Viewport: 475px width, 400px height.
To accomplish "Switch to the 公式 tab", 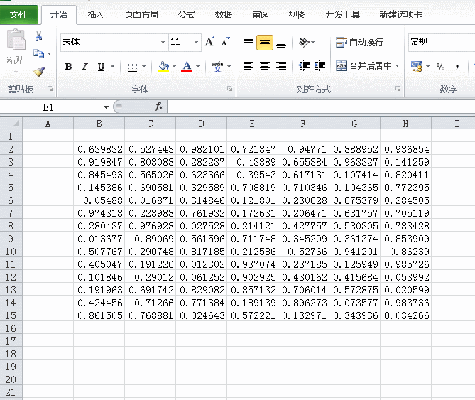I will coord(186,14).
